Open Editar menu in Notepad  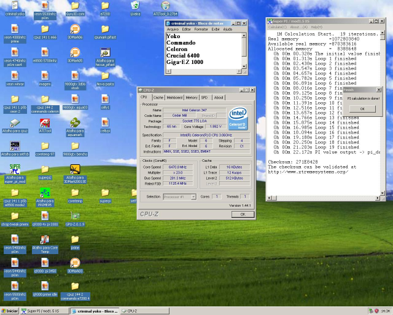coord(186,30)
